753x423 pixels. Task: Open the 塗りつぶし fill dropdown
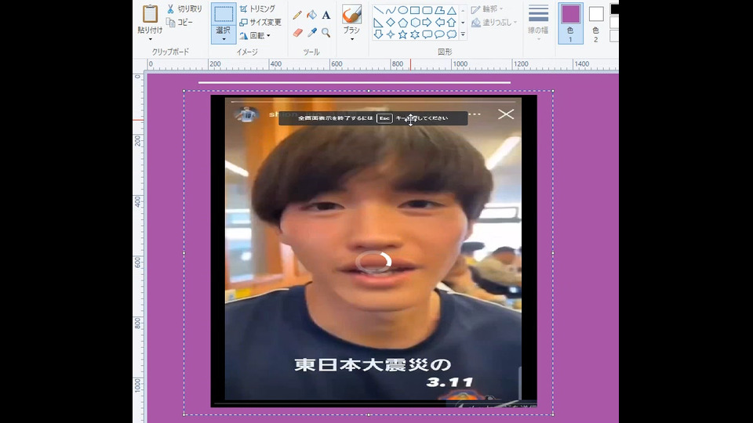[x=515, y=23]
